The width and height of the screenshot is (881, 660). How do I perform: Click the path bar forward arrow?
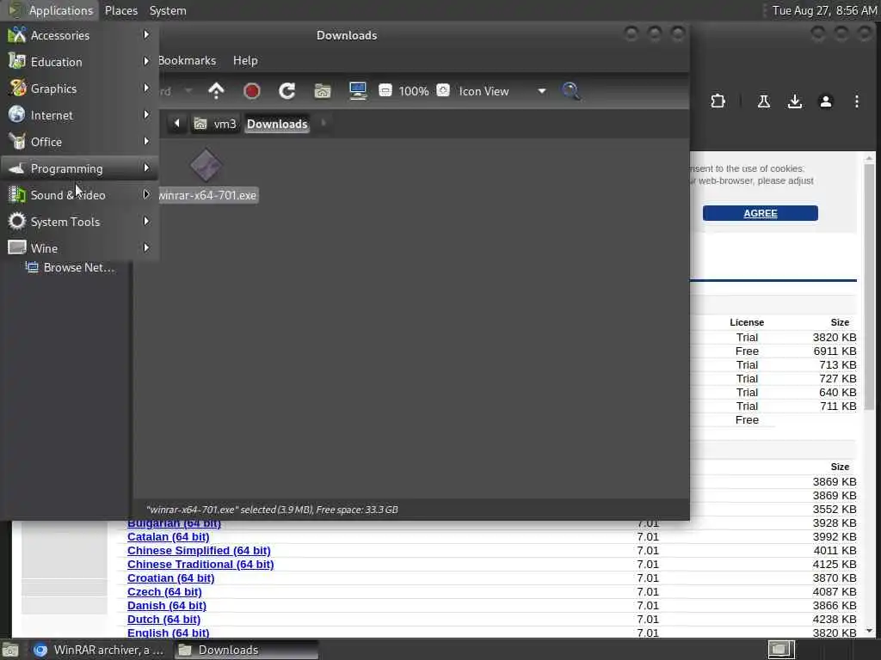[x=323, y=123]
